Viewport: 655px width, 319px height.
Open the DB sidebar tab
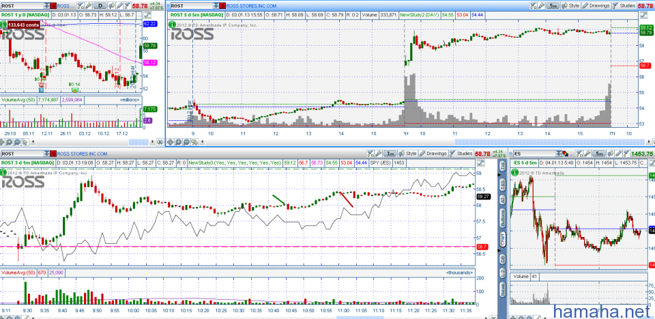[x=503, y=259]
